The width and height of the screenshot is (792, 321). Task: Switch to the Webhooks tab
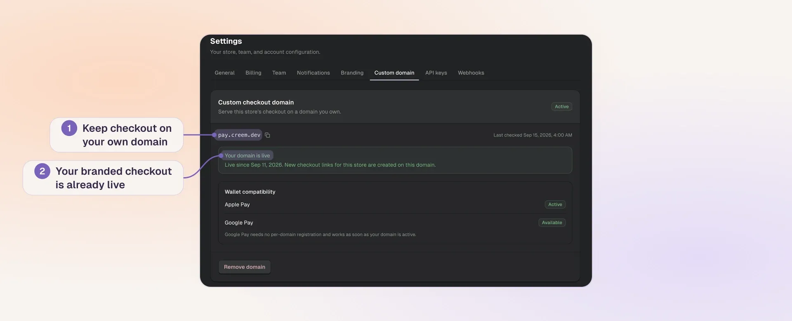click(x=471, y=73)
